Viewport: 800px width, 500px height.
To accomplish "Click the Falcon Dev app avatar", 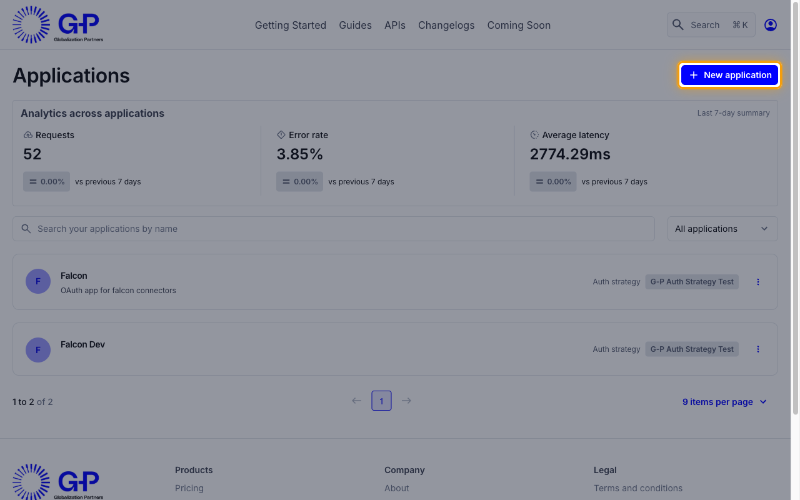I will (x=38, y=349).
